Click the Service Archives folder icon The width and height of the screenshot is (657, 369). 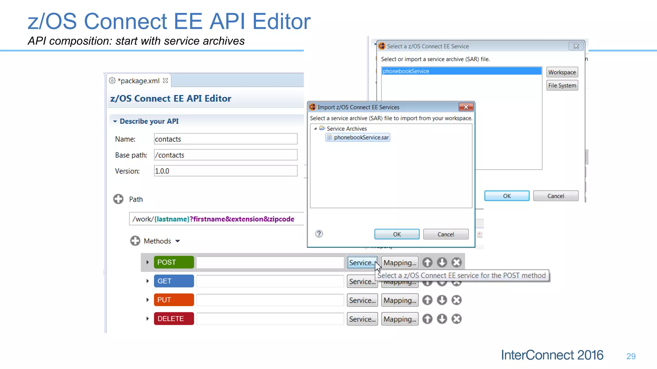(x=322, y=128)
